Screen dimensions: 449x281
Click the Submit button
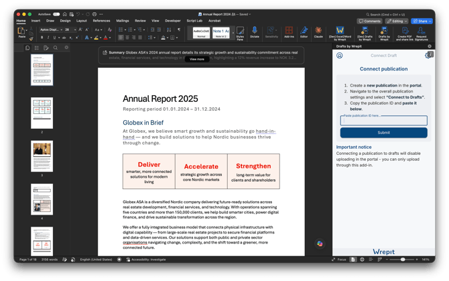tap(384, 133)
